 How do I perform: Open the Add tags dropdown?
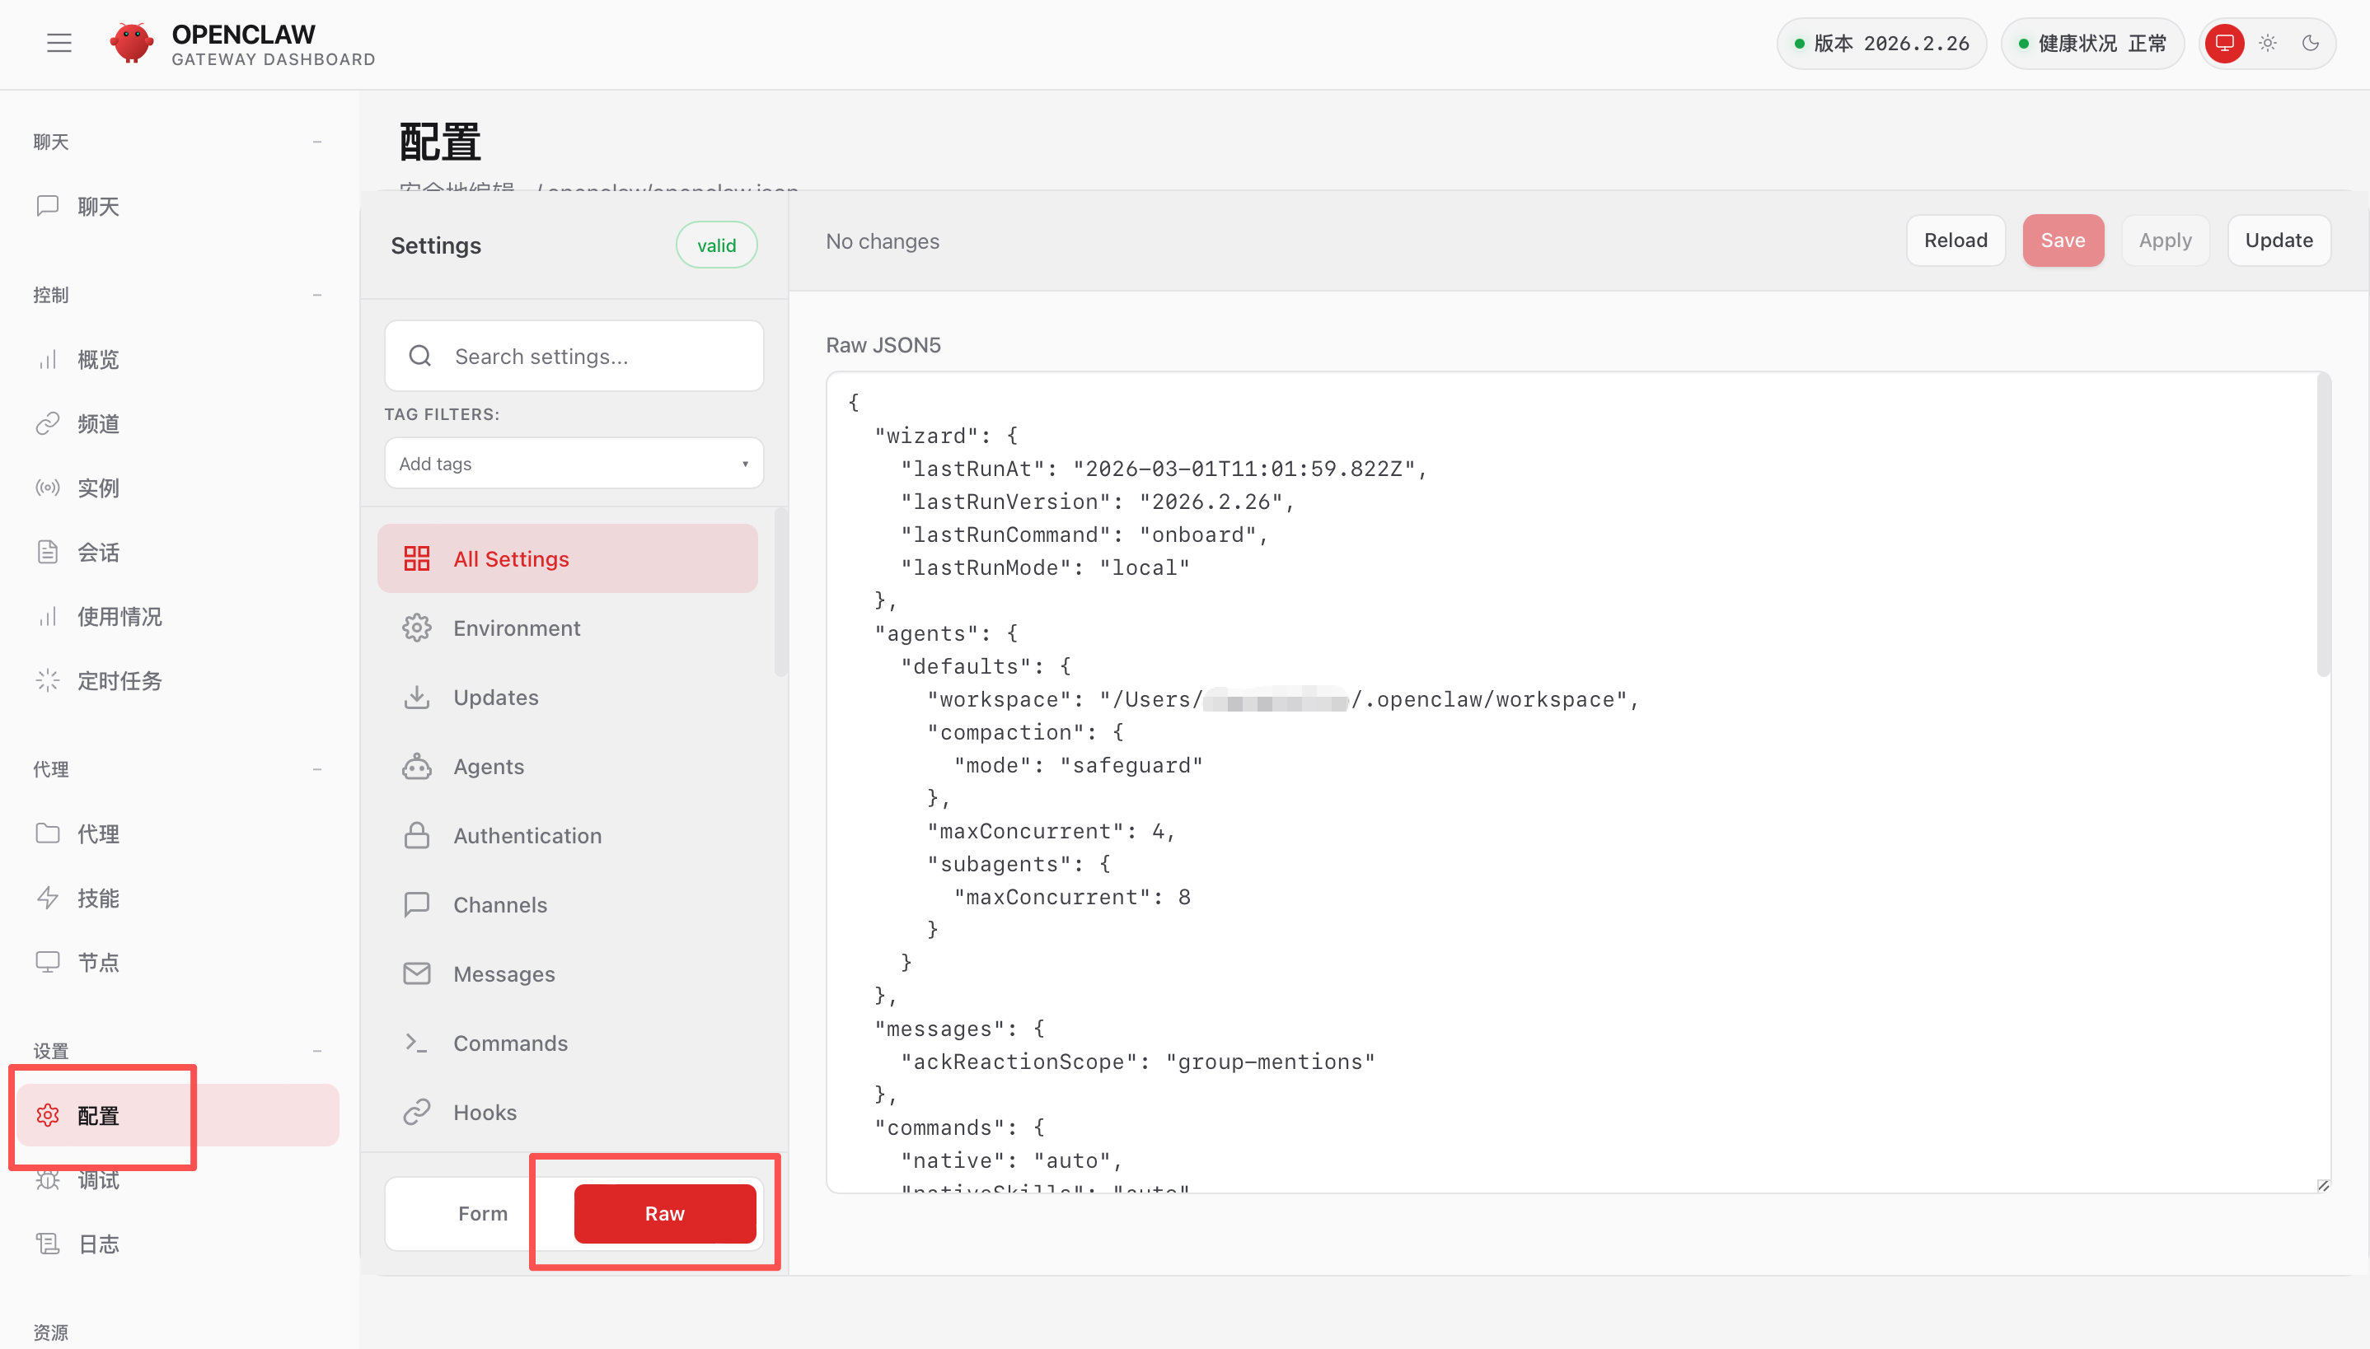(x=573, y=463)
